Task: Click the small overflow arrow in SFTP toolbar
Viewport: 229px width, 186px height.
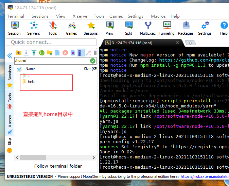Action: coord(95,53)
